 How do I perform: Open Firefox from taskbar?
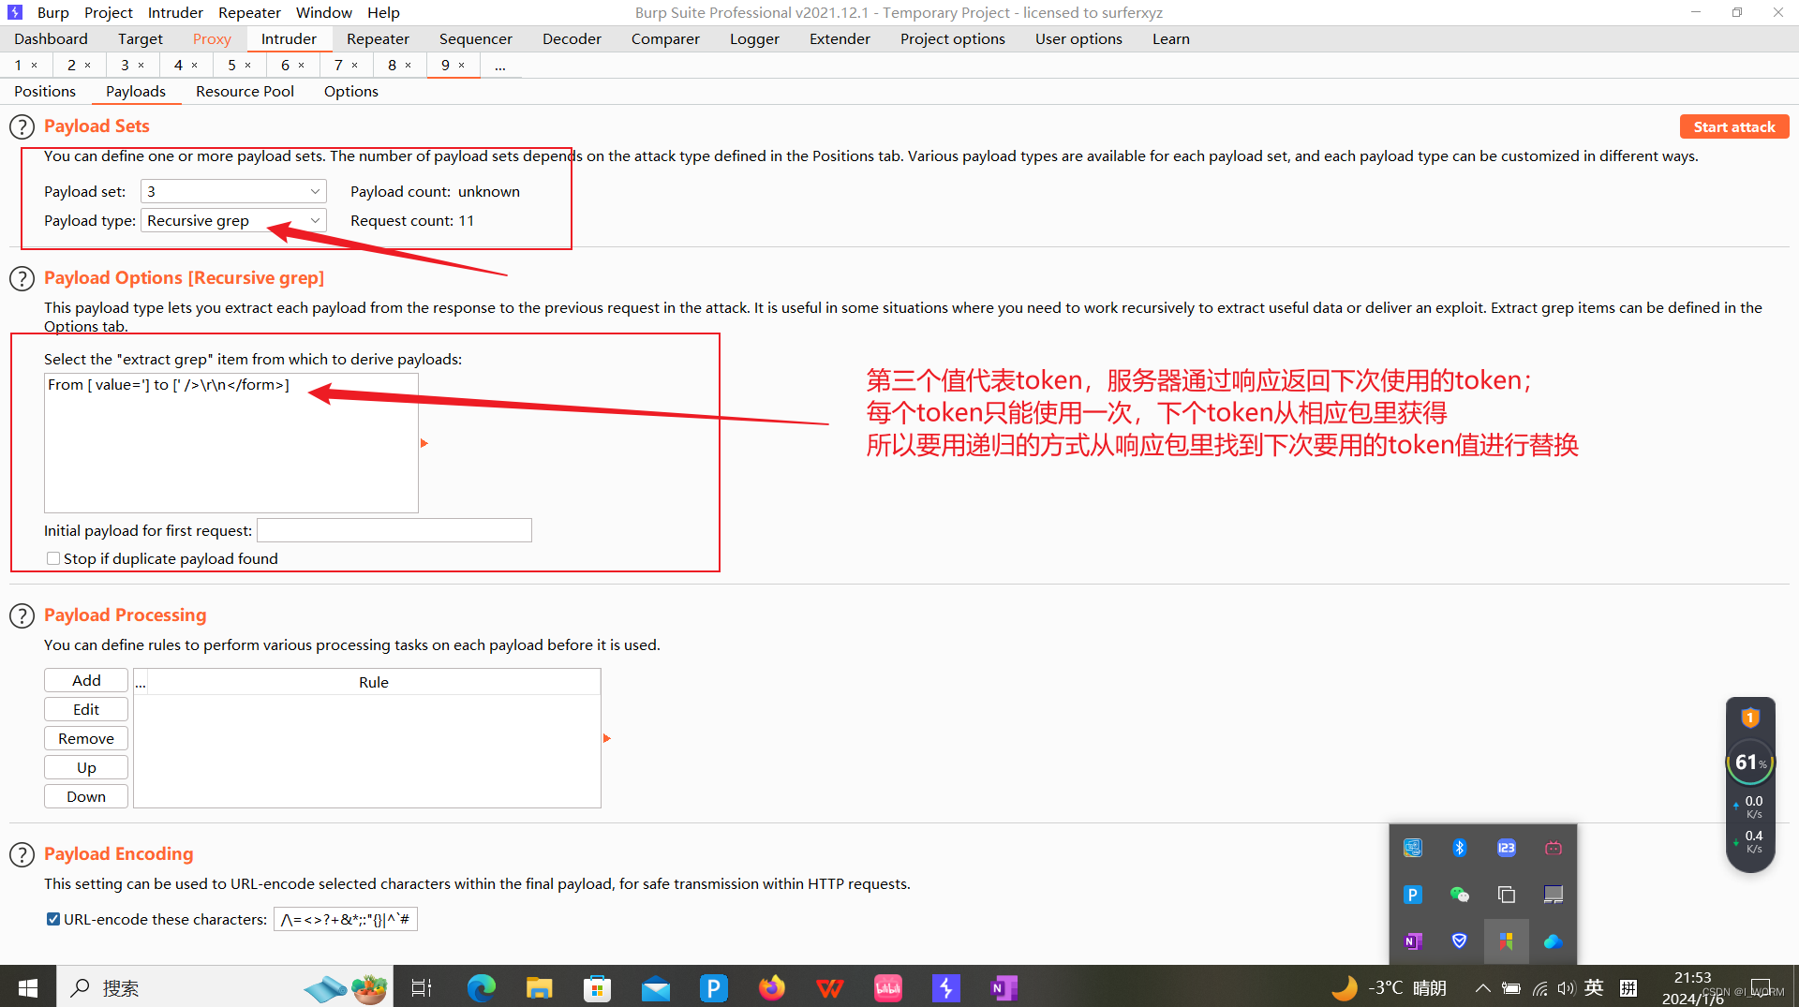click(x=771, y=987)
